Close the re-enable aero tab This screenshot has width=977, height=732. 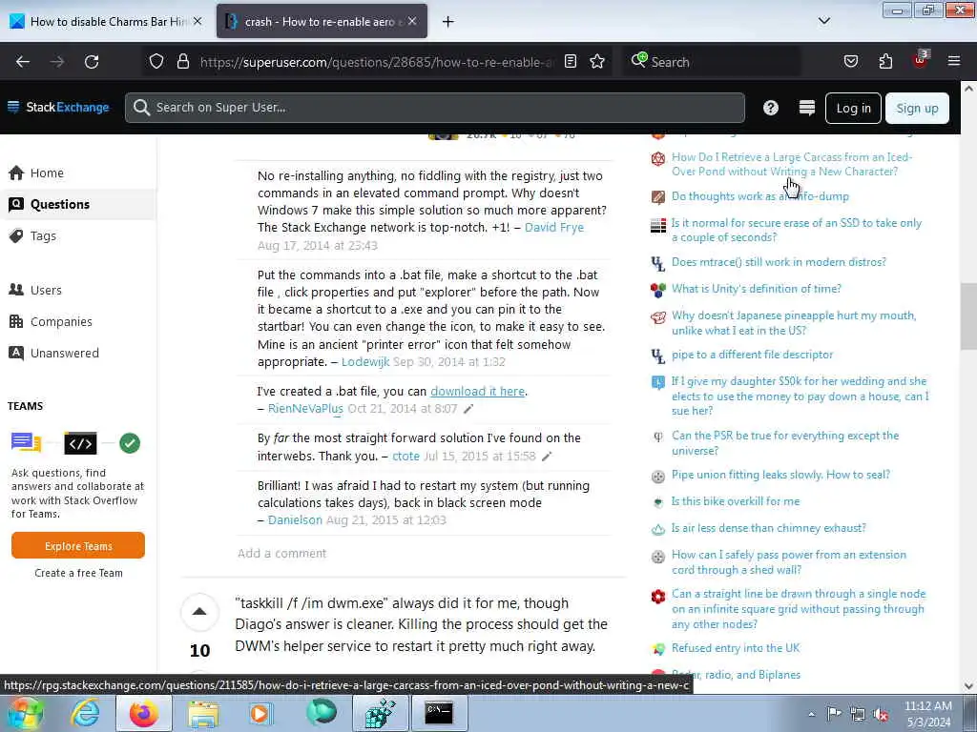click(x=412, y=21)
